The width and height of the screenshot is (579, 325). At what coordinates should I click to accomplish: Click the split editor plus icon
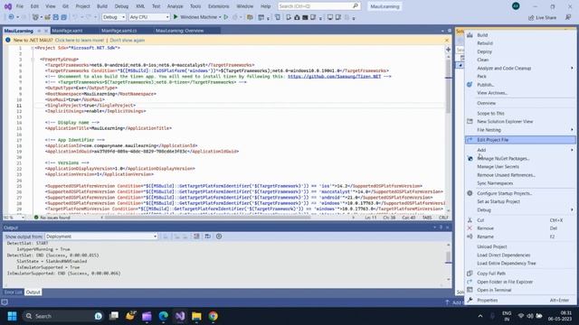pyautogui.click(x=448, y=49)
